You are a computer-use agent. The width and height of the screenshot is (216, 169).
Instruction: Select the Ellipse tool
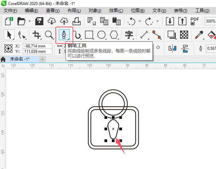pyautogui.click(x=101, y=35)
